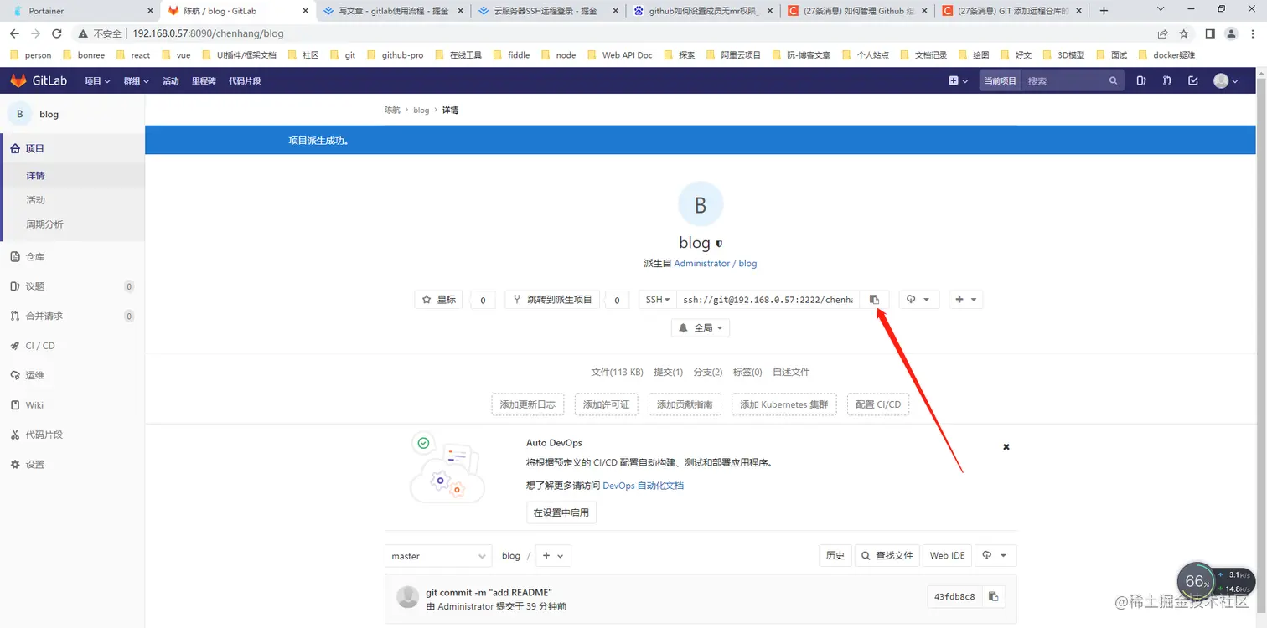Click the search magnifier icon in GitLab navbar
Image resolution: width=1267 pixels, height=628 pixels.
pyautogui.click(x=1113, y=81)
